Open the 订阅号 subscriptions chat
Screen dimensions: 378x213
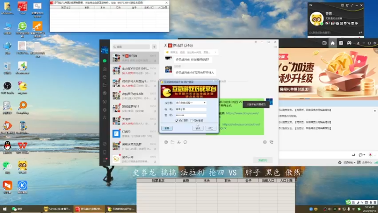click(x=135, y=133)
